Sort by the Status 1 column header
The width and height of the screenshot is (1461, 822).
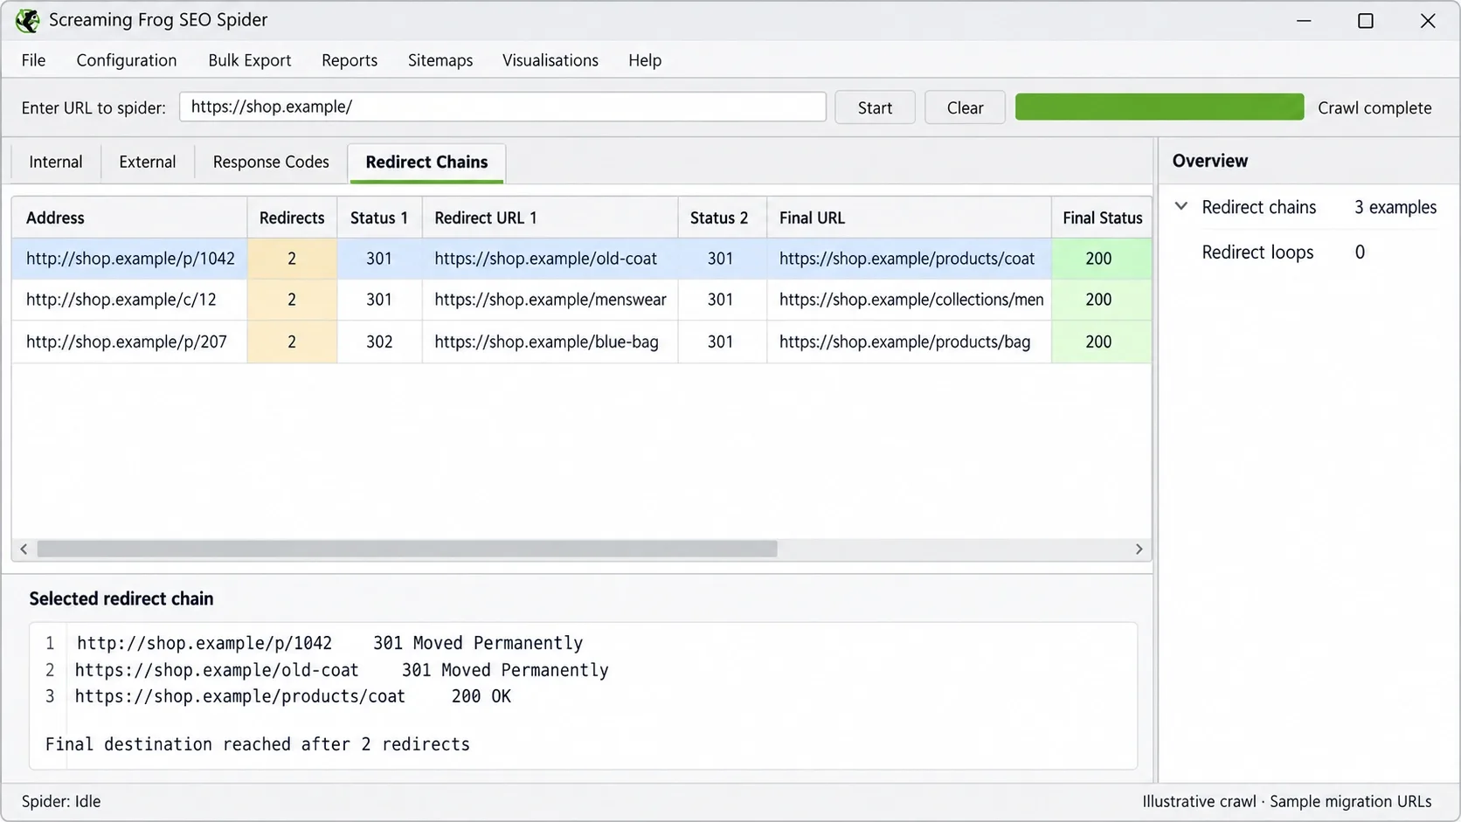pyautogui.click(x=379, y=218)
